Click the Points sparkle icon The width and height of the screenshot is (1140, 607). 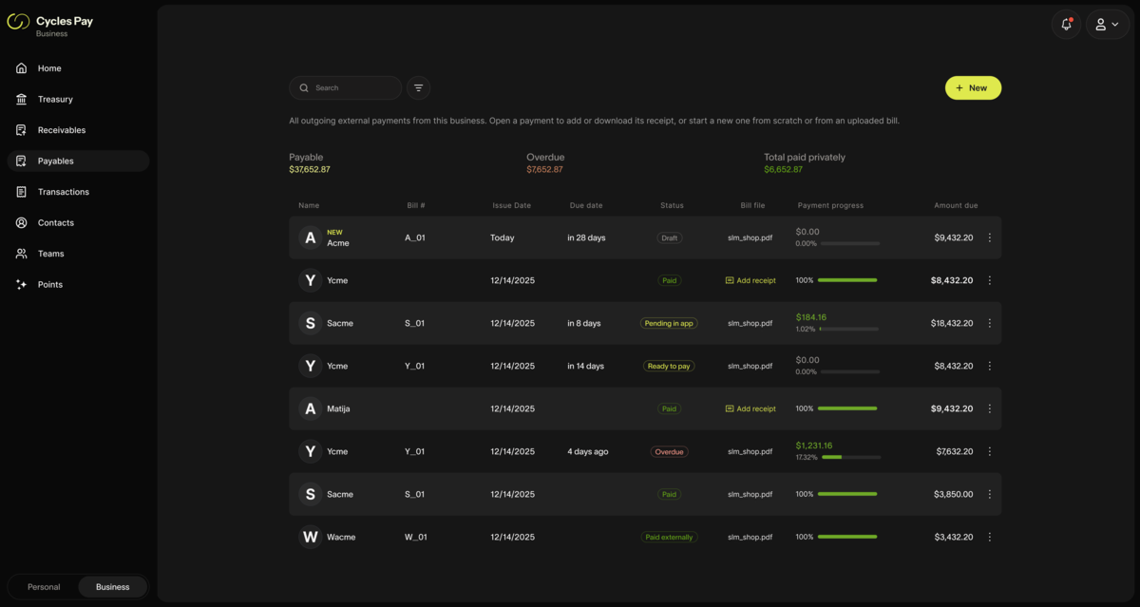click(22, 284)
